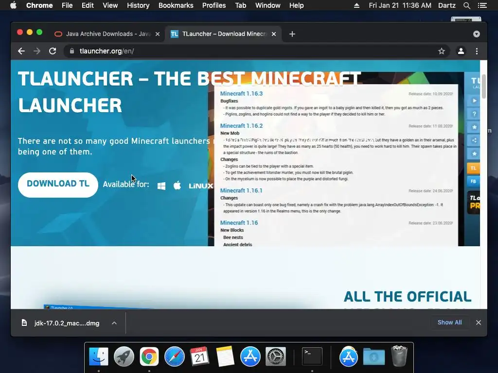Open the Chrome profile avatar

(461, 51)
